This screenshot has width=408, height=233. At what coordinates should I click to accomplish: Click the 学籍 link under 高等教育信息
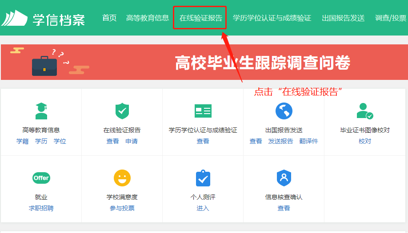23,141
